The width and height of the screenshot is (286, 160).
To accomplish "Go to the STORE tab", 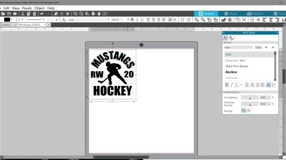I will click(x=231, y=14).
